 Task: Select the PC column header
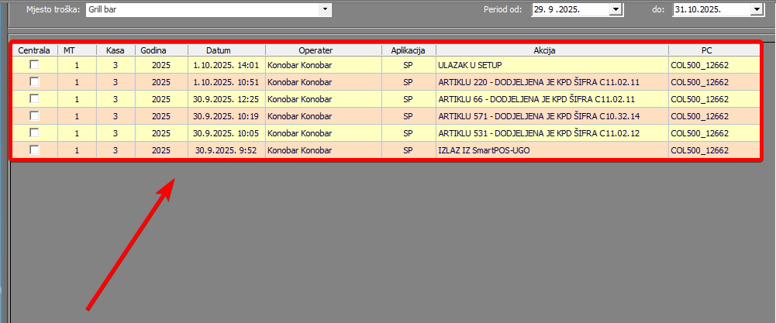[x=706, y=50]
